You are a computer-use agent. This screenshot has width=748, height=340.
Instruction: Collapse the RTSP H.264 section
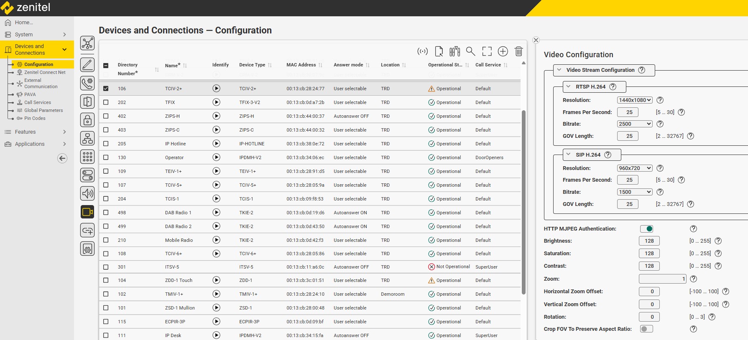(569, 86)
